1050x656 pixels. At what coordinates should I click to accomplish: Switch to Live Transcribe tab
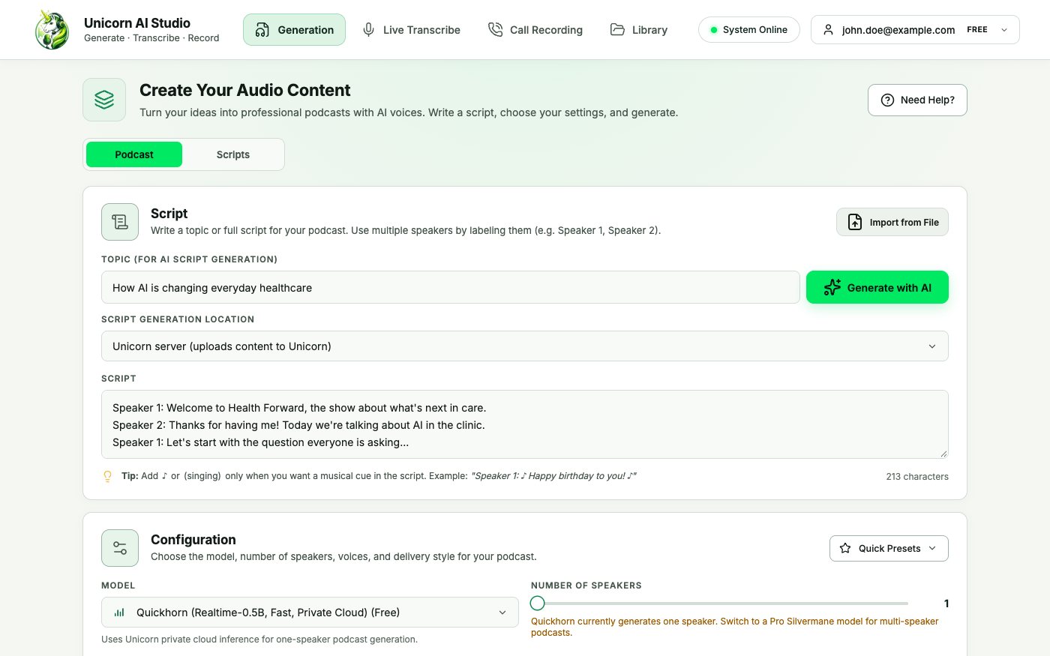411,30
